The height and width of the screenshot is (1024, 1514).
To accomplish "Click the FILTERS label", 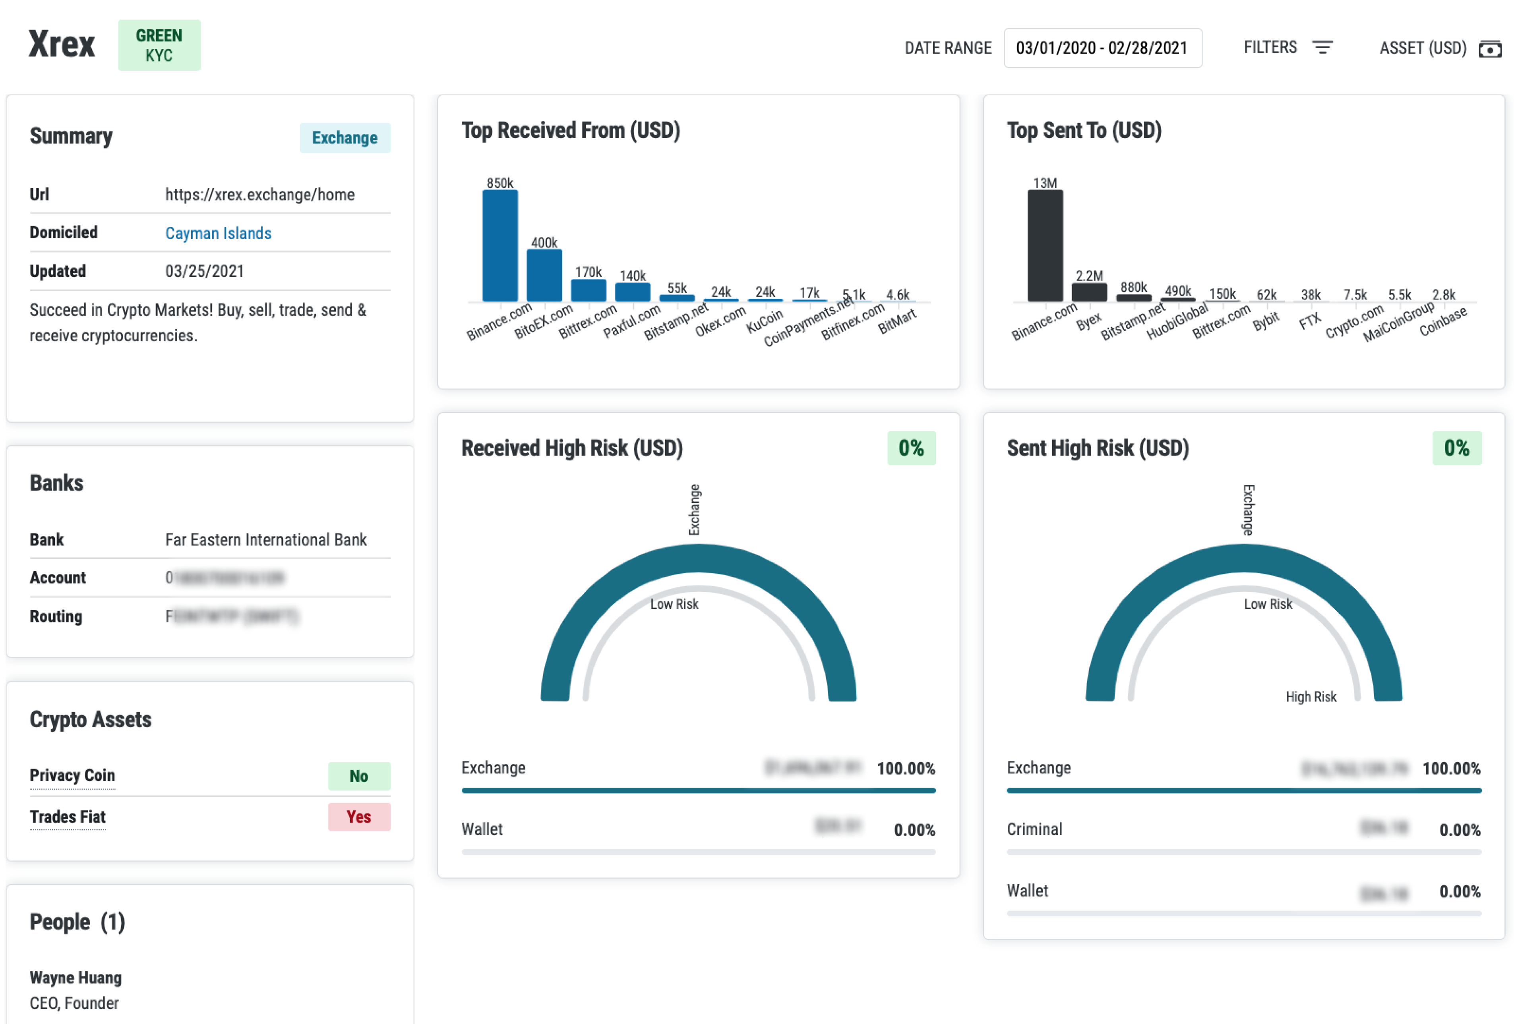I will pyautogui.click(x=1270, y=48).
